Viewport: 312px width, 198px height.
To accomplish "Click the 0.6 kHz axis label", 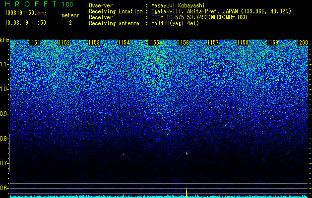I will pyautogui.click(x=4, y=188).
